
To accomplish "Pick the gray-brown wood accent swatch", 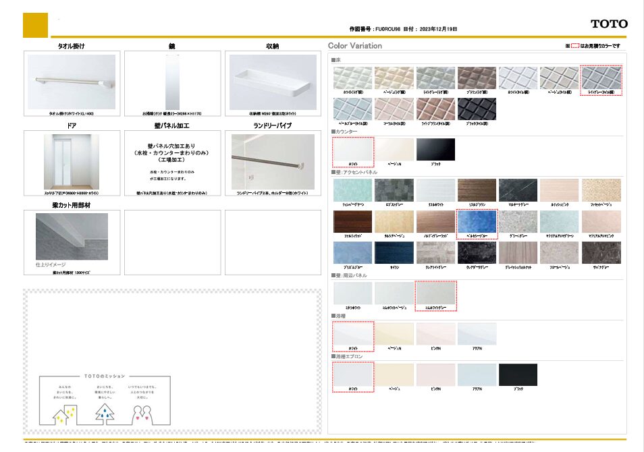I will click(x=436, y=222).
